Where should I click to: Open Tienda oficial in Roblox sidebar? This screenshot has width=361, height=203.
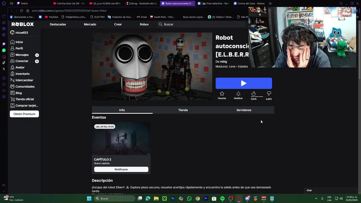pyautogui.click(x=25, y=99)
